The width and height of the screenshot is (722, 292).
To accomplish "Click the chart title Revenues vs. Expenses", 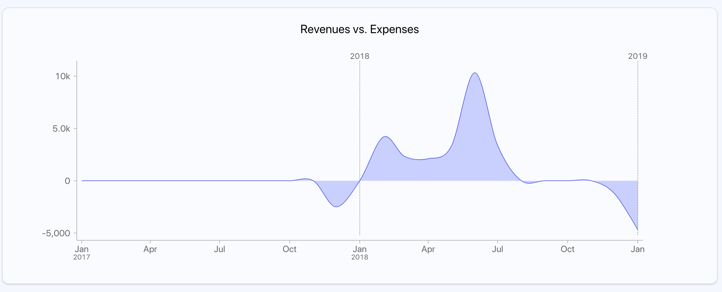I will coord(359,30).
